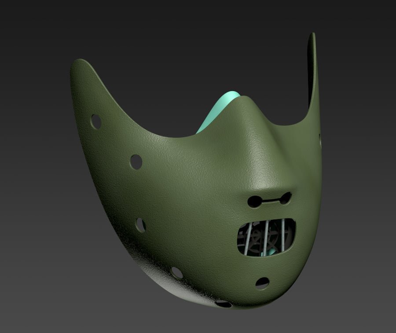The height and width of the screenshot is (333, 396).
Task: Click the barred mouth opening of the mask
Action: tap(266, 237)
